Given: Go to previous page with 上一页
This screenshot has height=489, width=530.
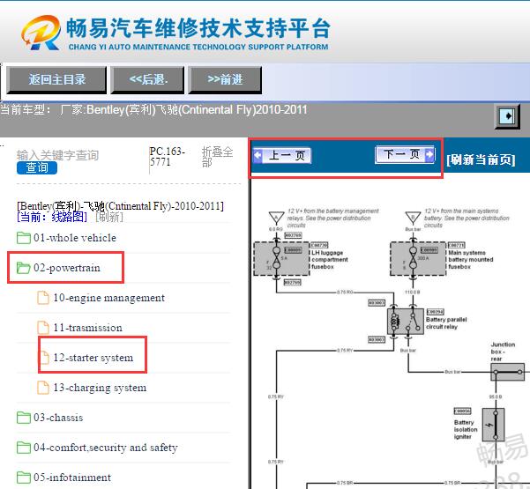Looking at the screenshot, I should tap(282, 155).
